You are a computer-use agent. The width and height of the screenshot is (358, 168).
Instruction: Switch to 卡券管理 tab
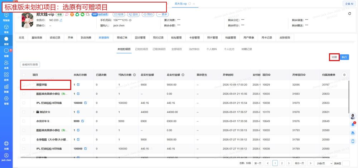click(x=194, y=38)
